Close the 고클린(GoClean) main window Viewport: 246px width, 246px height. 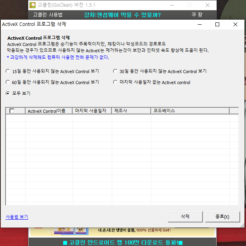(208, 5)
